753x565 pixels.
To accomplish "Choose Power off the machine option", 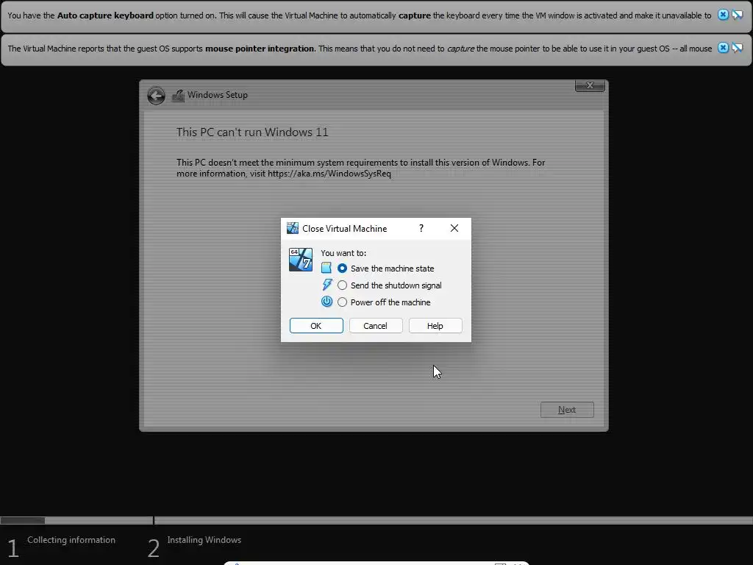I will [x=342, y=302].
